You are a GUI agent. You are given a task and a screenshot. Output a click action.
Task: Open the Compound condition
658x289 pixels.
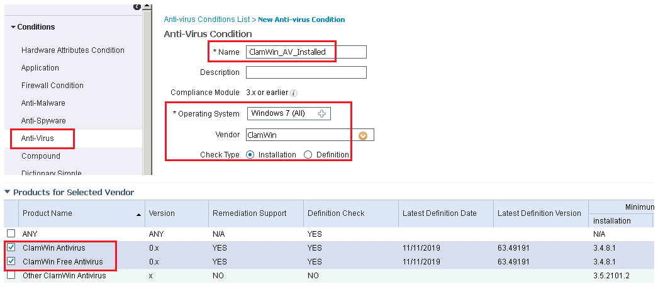point(41,156)
